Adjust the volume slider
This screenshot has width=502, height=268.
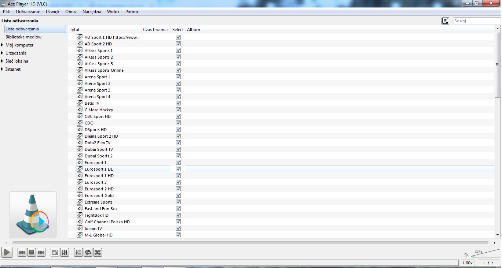click(x=485, y=254)
